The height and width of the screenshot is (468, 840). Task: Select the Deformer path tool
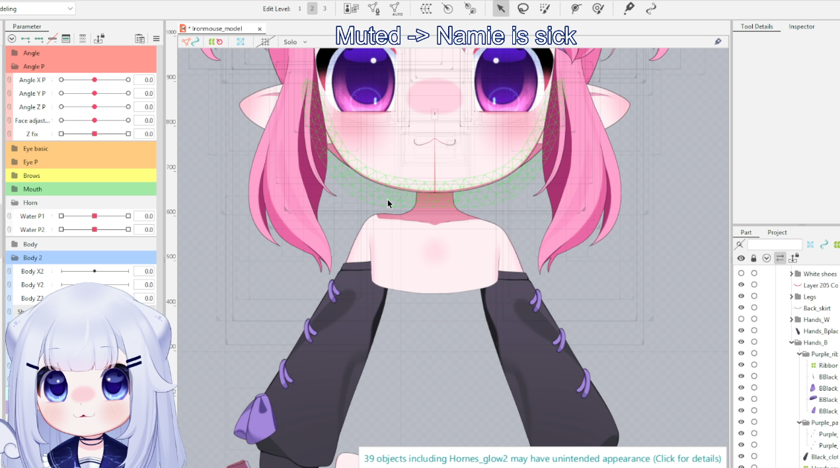470,9
